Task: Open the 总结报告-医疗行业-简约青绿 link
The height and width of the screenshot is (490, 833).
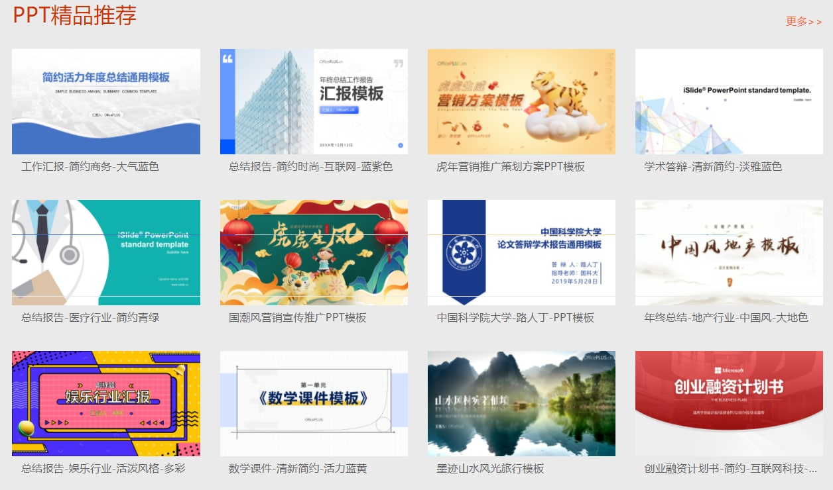Action: [x=78, y=319]
